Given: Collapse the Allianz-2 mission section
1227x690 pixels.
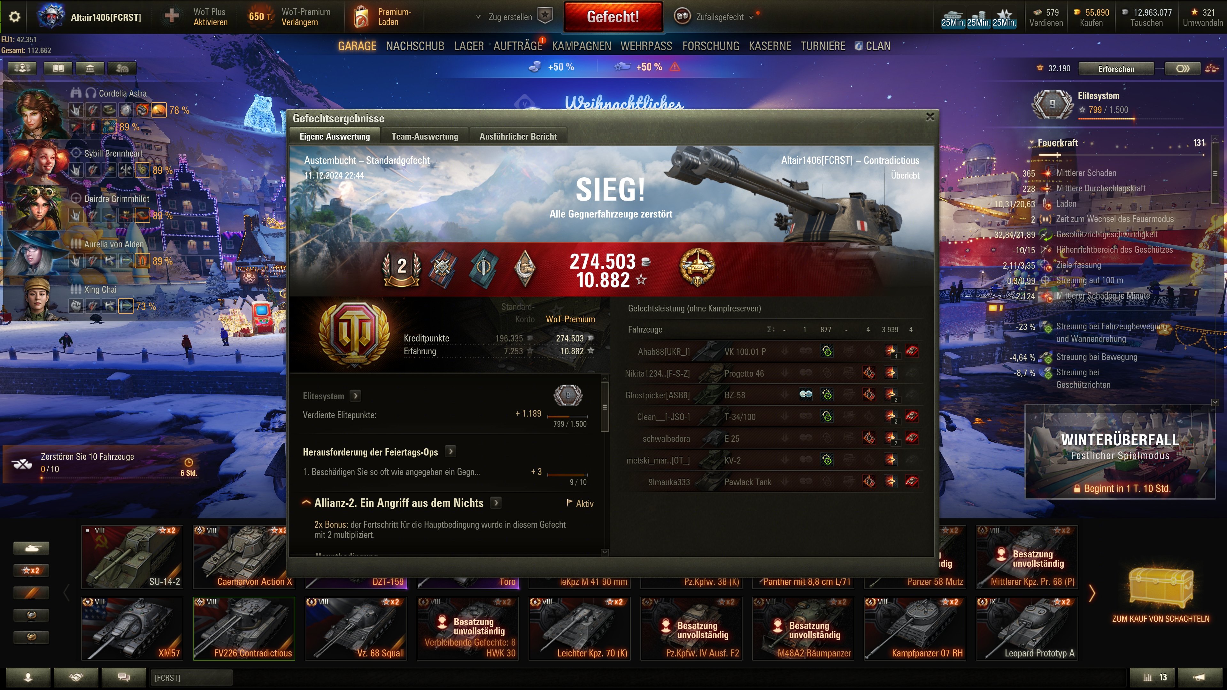Looking at the screenshot, I should pyautogui.click(x=306, y=503).
